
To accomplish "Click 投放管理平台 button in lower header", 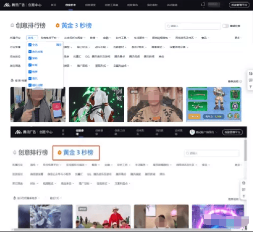I will (232, 132).
